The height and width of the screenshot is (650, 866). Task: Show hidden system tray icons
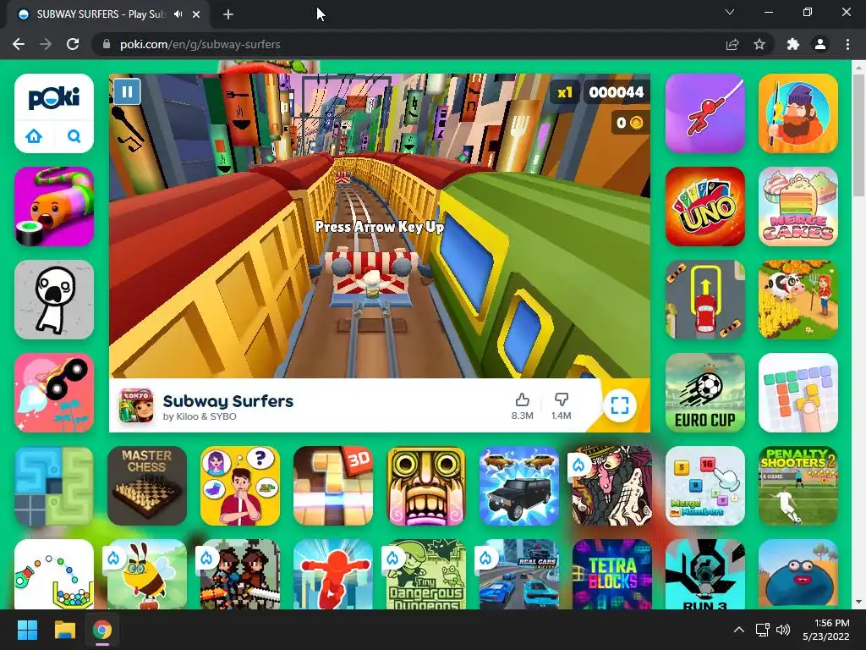pyautogui.click(x=739, y=630)
